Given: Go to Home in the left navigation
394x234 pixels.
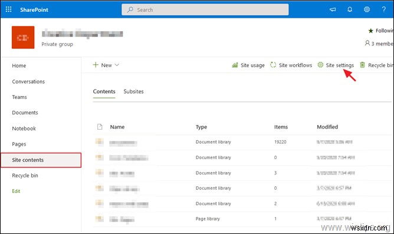Looking at the screenshot, I should tap(19, 66).
